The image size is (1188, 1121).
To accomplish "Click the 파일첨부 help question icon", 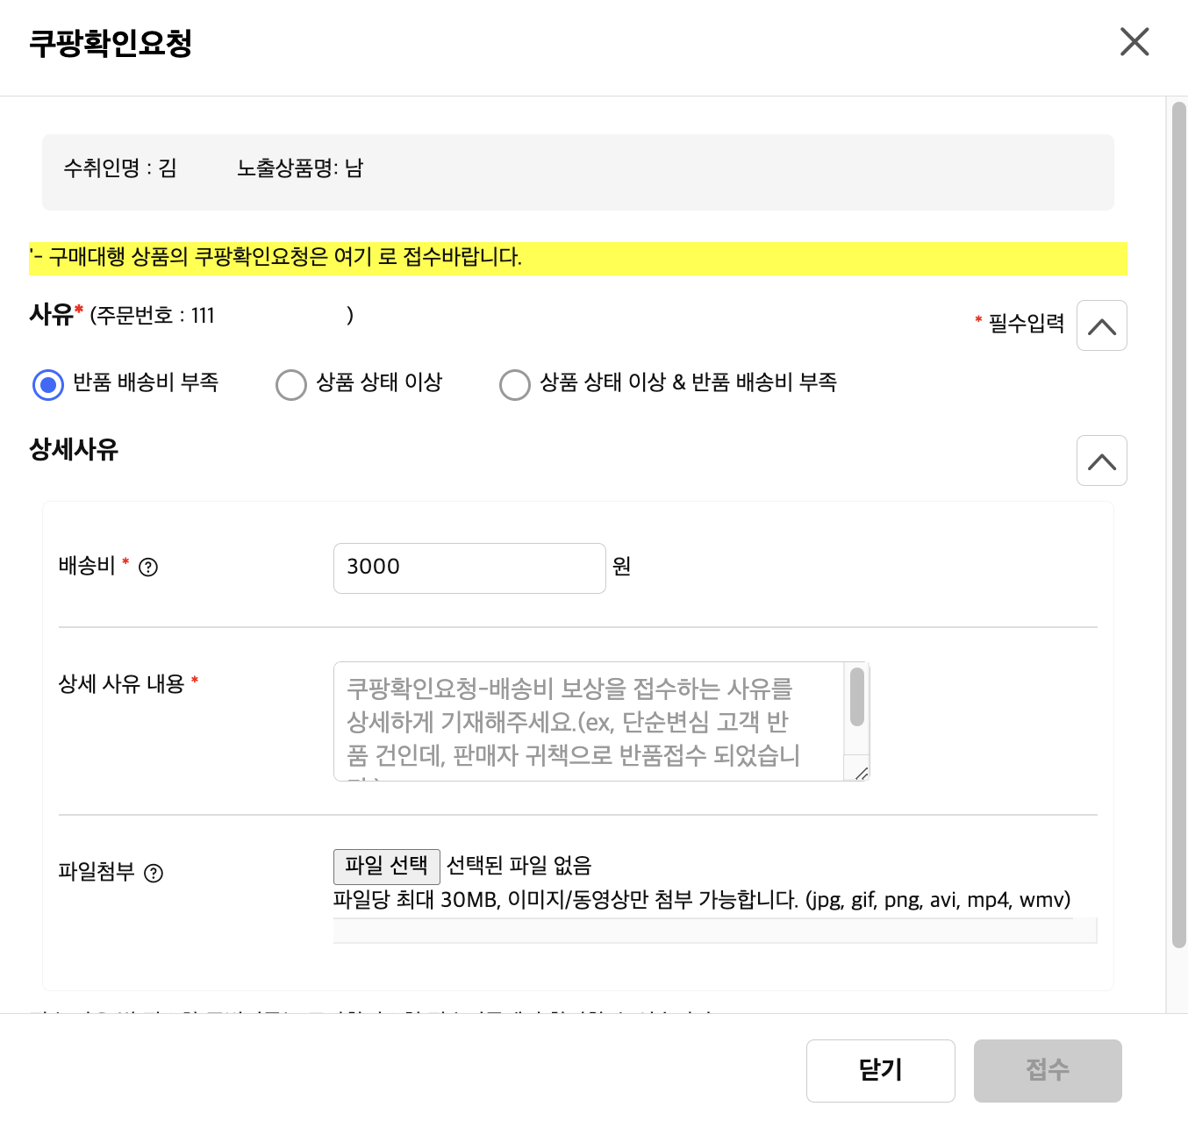I will click(154, 873).
